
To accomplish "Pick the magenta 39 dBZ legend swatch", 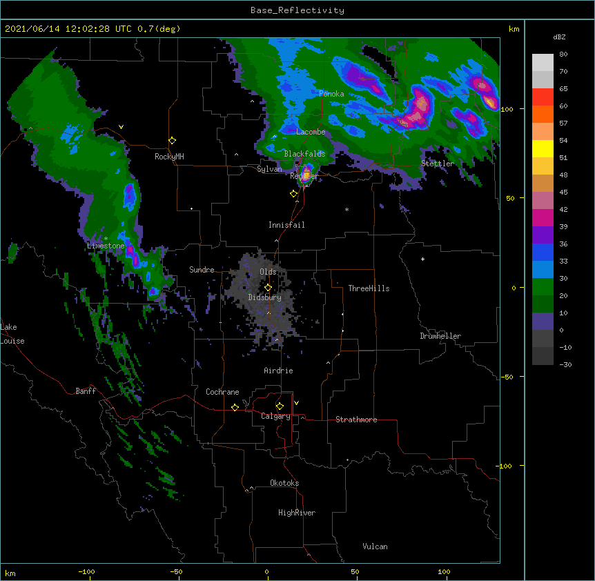I will [x=543, y=217].
